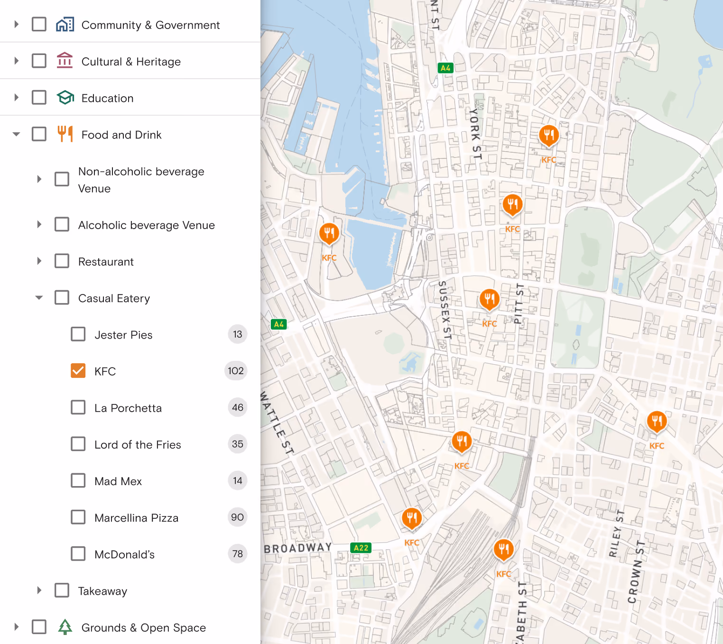The image size is (723, 644).
Task: Uncheck the KFC checkbox
Action: click(78, 371)
